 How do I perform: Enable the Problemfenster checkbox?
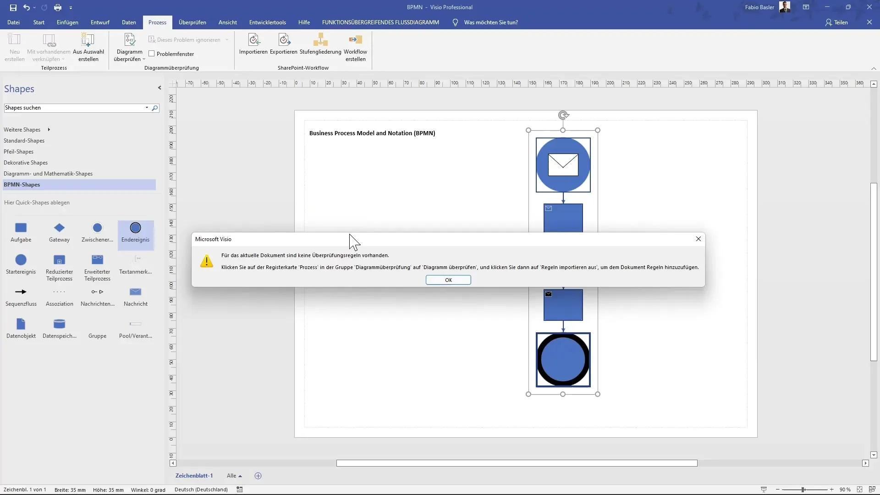coord(152,54)
